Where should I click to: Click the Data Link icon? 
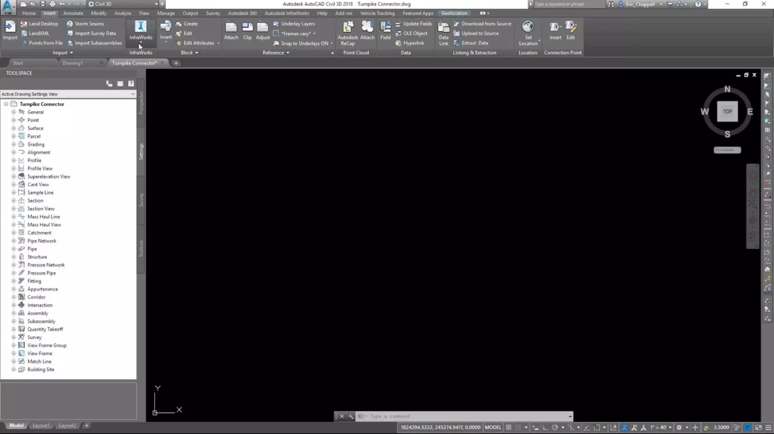click(443, 27)
